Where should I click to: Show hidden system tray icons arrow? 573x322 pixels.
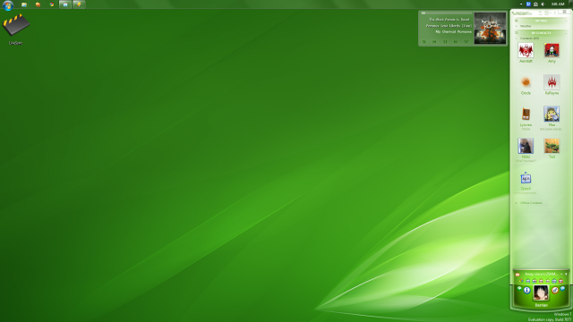coord(521,4)
